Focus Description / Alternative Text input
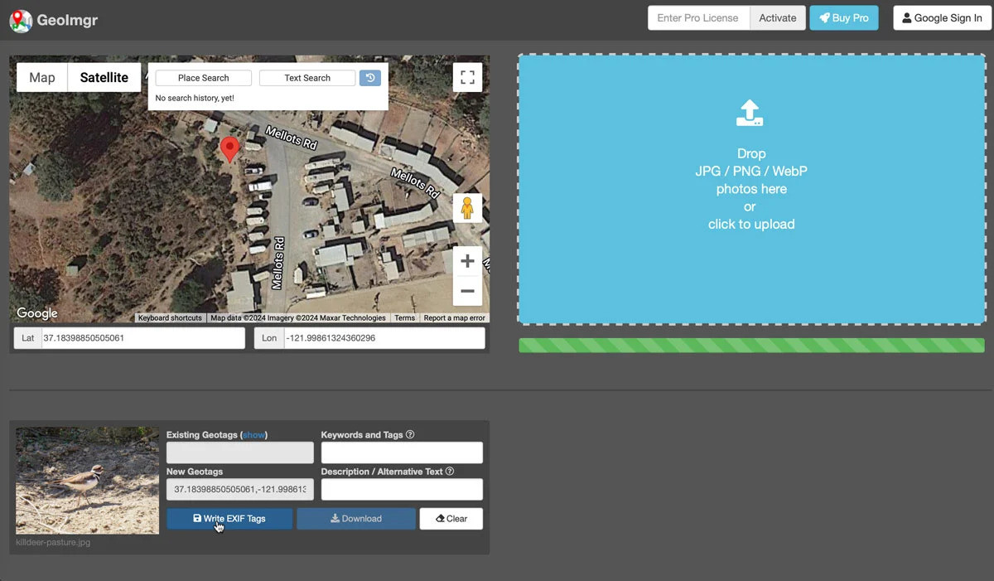 (x=402, y=490)
